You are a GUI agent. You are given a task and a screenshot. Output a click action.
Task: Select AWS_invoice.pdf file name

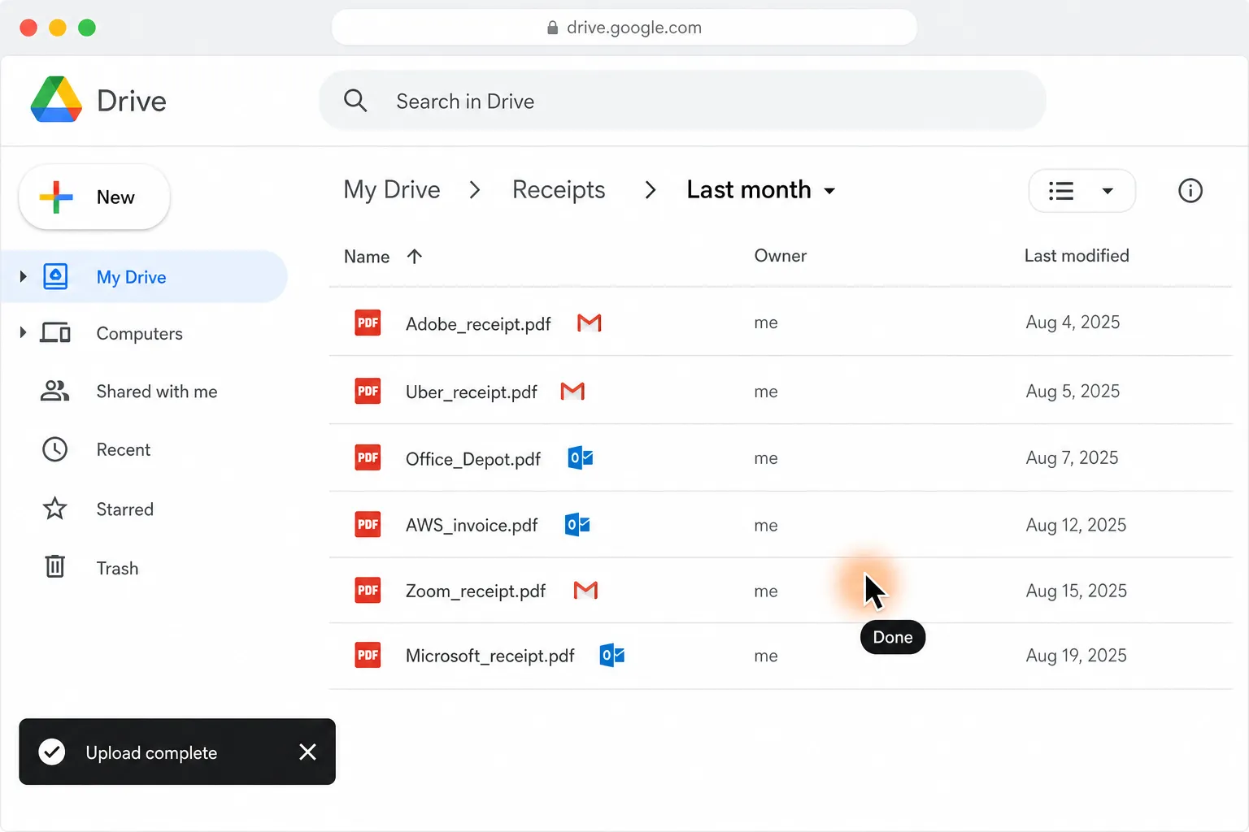[472, 526]
